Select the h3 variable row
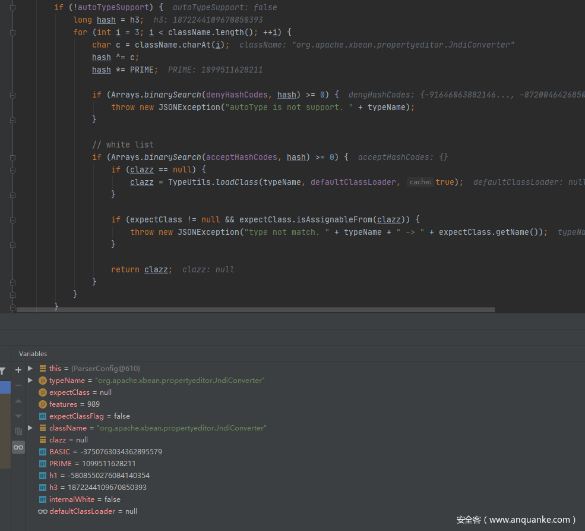The image size is (585, 531). pos(98,488)
